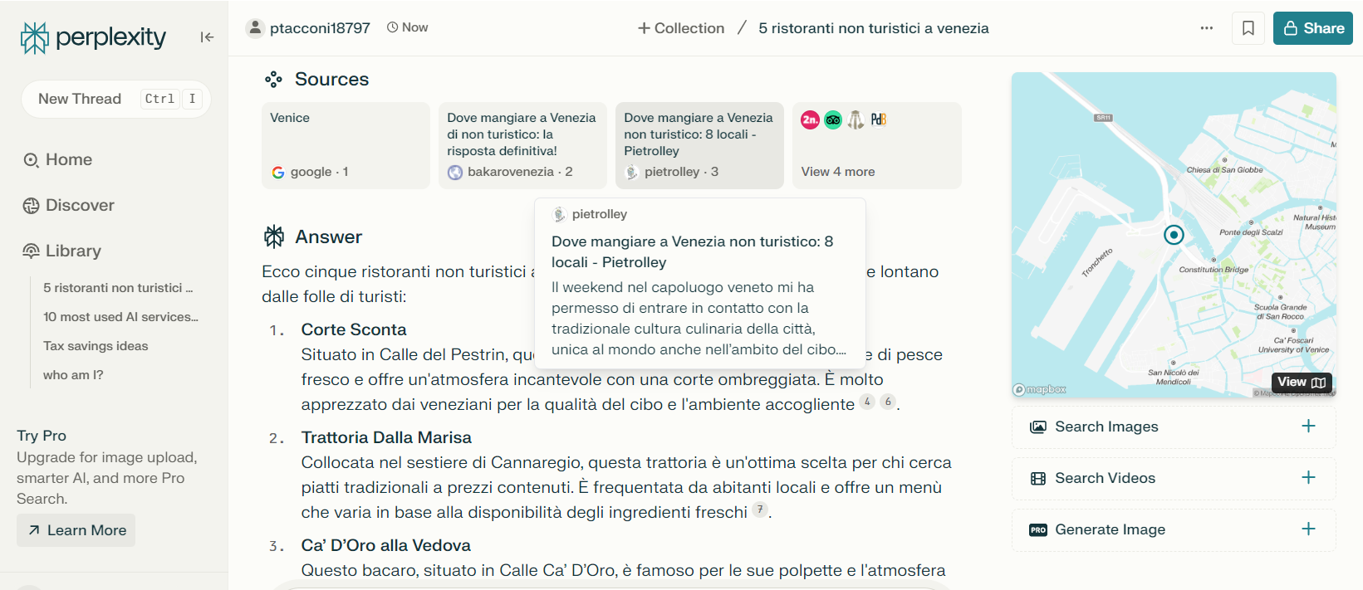Click the map location marker
This screenshot has width=1363, height=590.
point(1174,235)
